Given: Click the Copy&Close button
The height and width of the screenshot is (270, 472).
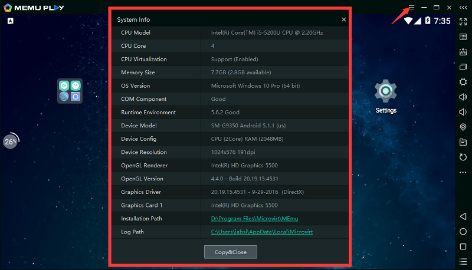Looking at the screenshot, I should coord(231,252).
